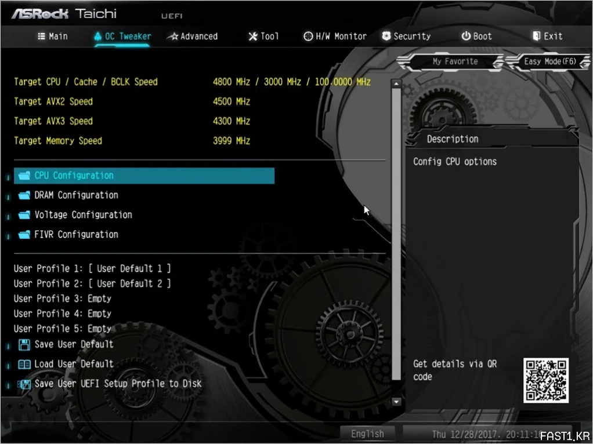Click the Save UEFI Profile to Disk icon
593x444 pixels.
pos(24,384)
